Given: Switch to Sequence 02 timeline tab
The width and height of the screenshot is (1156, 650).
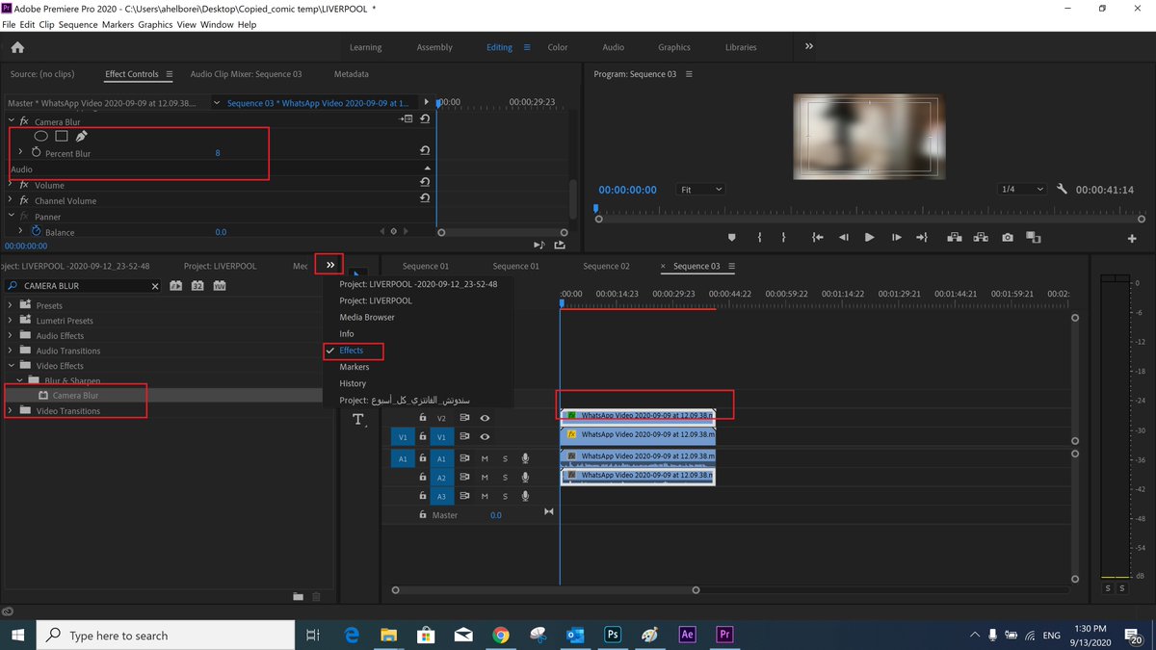Looking at the screenshot, I should click(606, 266).
